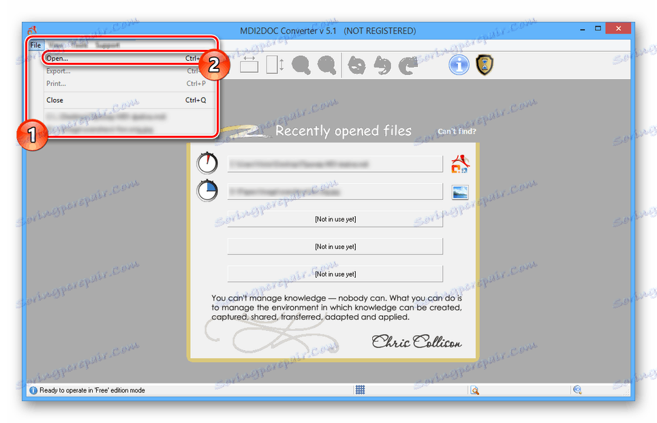Viewport: 657px width, 423px height.
Task: Open the second recently opened file entry
Action: pyautogui.click(x=335, y=192)
